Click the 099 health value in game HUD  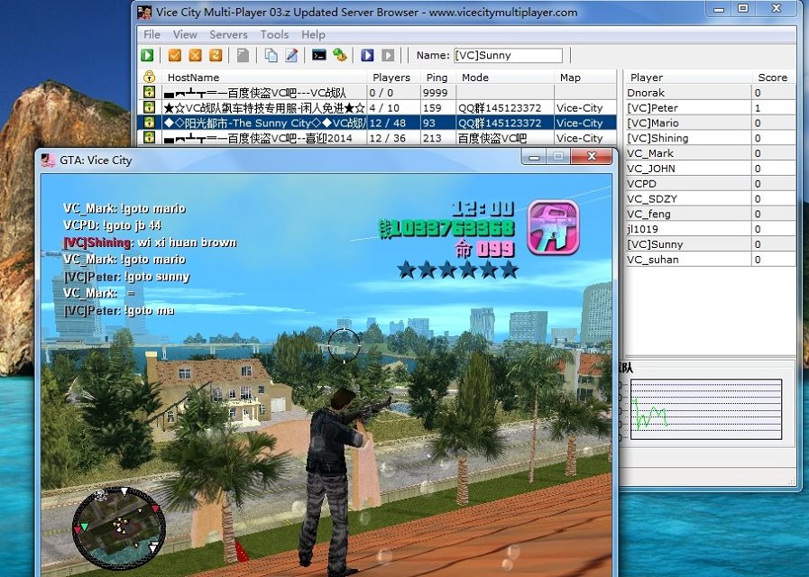point(495,249)
